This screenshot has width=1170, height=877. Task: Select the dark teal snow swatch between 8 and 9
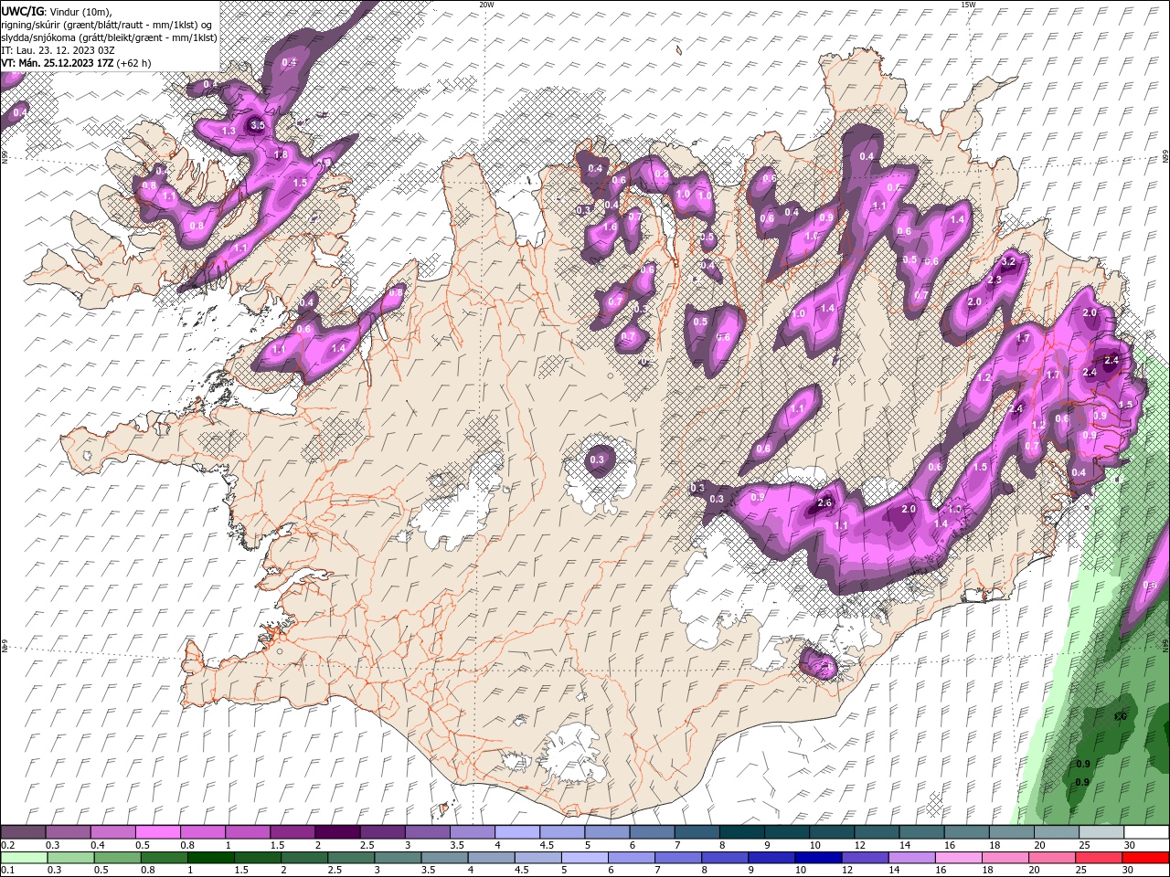click(x=742, y=832)
